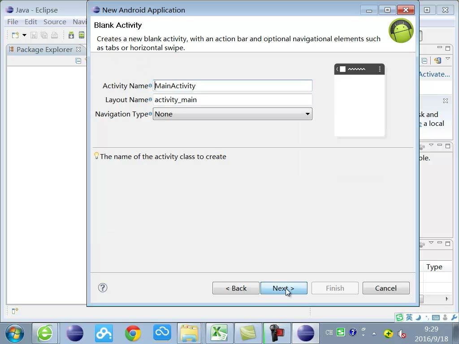This screenshot has height=344, width=459.
Task: Click the right scroll arrow in the lower right panel
Action: 447,299
